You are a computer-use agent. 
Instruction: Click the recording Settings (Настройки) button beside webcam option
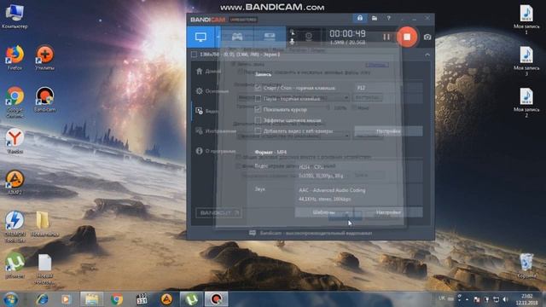tap(388, 131)
